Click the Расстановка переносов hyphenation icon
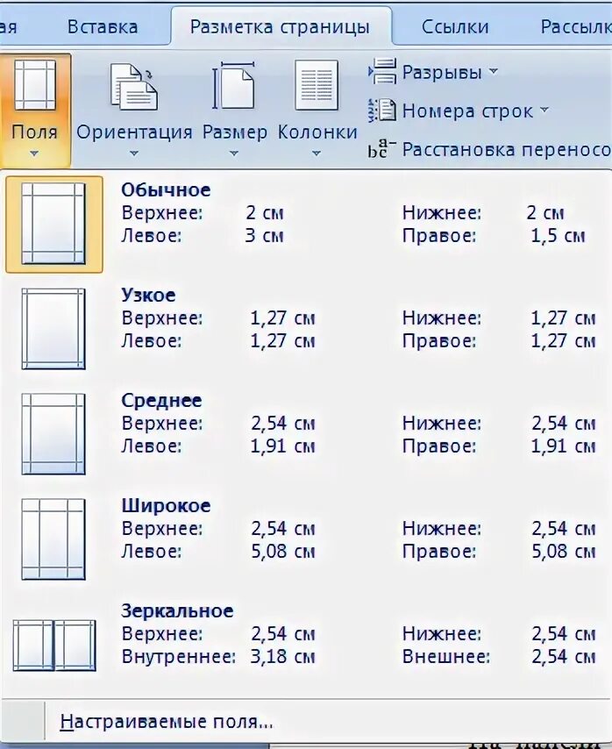Image resolution: width=612 pixels, height=749 pixels. pyautogui.click(x=382, y=148)
